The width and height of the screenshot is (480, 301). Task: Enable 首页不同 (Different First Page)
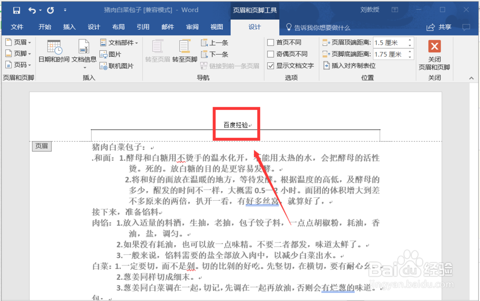[x=271, y=42]
